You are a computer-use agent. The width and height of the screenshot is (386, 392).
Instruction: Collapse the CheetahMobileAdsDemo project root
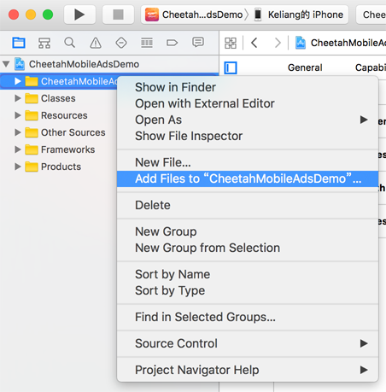click(x=6, y=64)
